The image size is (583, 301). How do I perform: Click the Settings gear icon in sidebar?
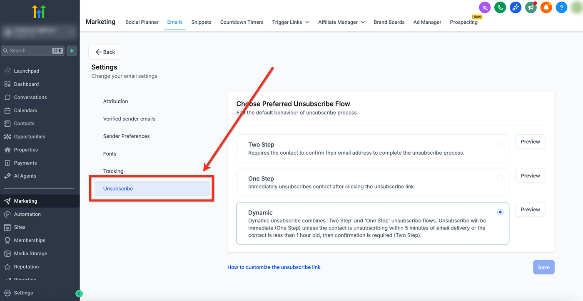[7, 293]
